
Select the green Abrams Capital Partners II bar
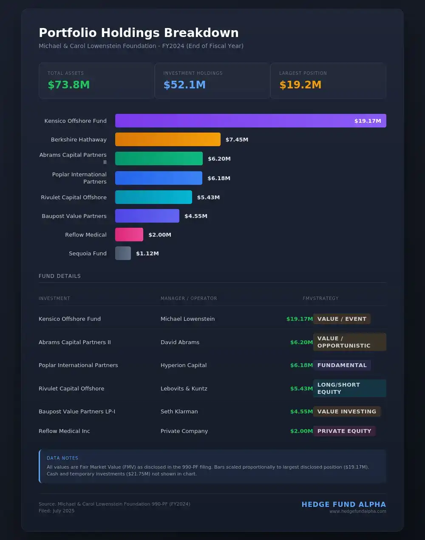tap(159, 158)
